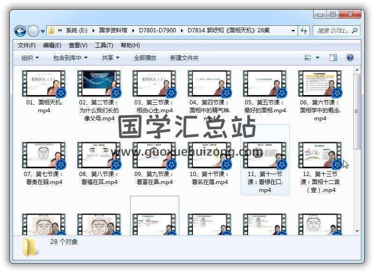This screenshot has height=273, width=374.
Task: Refresh the folder with the refresh icon
Action: [x=304, y=30]
